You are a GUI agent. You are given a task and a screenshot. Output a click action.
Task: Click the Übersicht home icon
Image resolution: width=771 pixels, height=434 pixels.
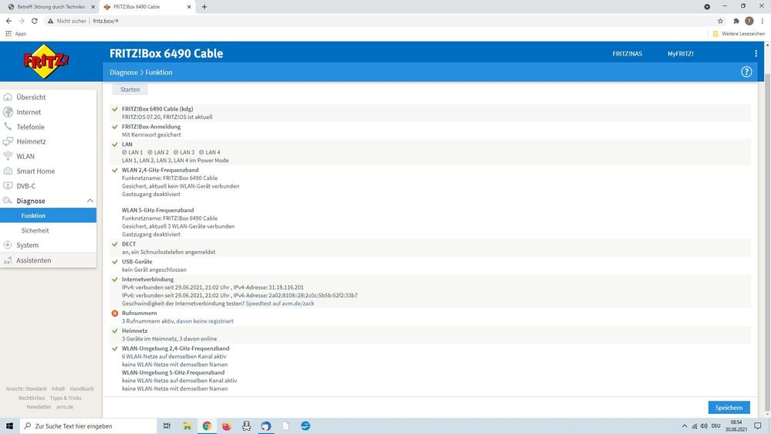coord(8,97)
